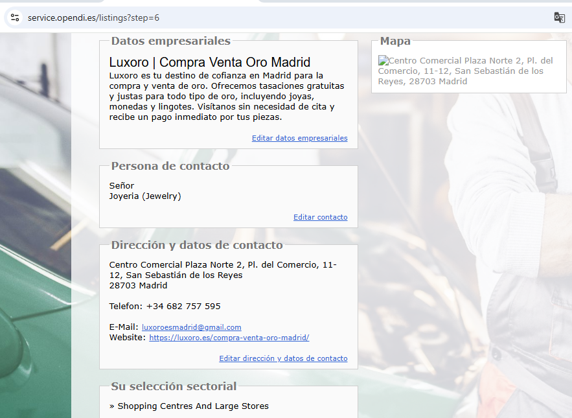Click the Mapa section title
This screenshot has height=418, width=572.
pyautogui.click(x=395, y=41)
